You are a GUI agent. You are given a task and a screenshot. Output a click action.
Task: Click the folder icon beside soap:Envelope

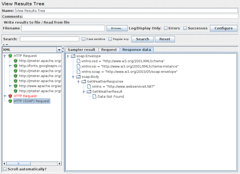click(73, 56)
